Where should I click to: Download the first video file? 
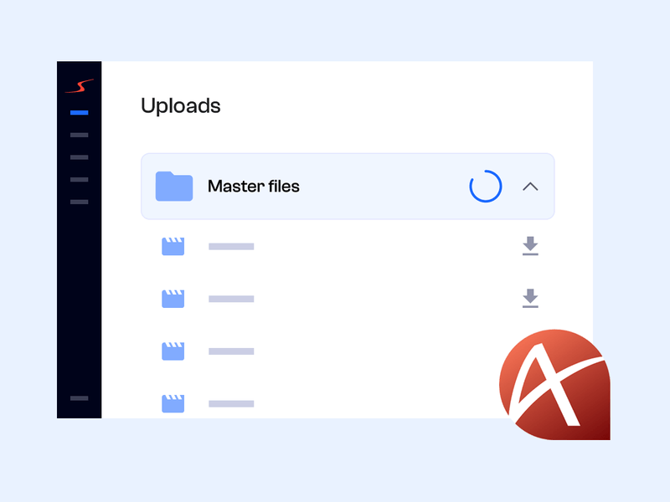(x=530, y=246)
